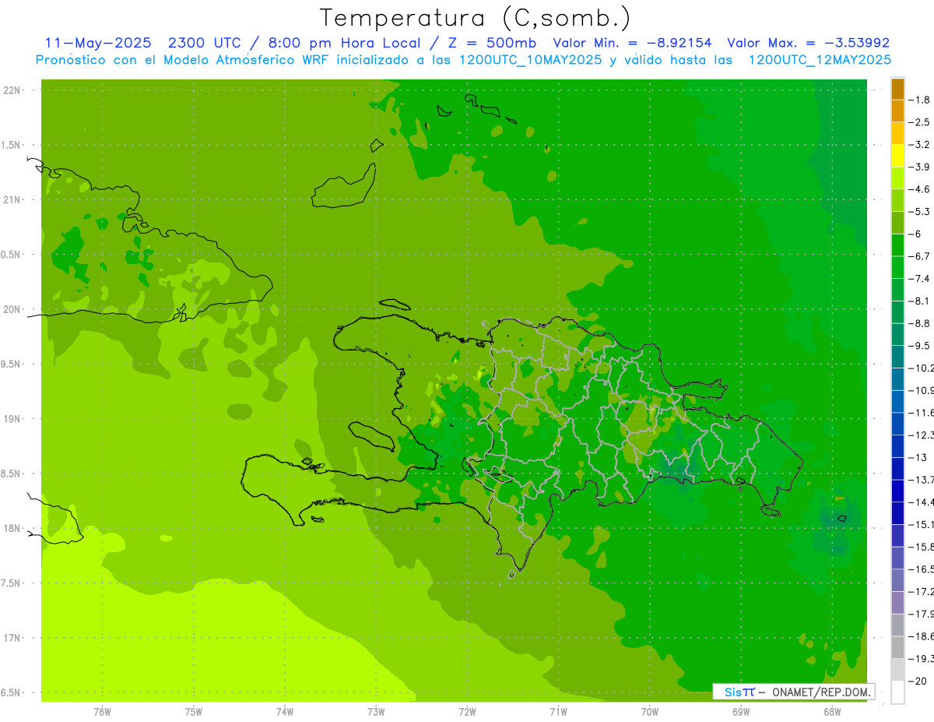
Task: Click the "70W" longitude axis label
Action: (649, 712)
